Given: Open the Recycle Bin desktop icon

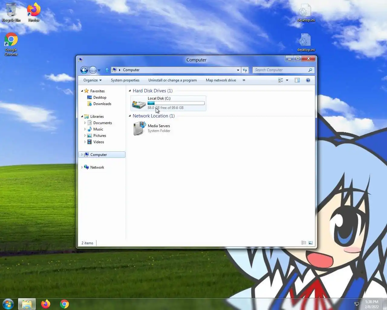Looking at the screenshot, I should coord(11,12).
